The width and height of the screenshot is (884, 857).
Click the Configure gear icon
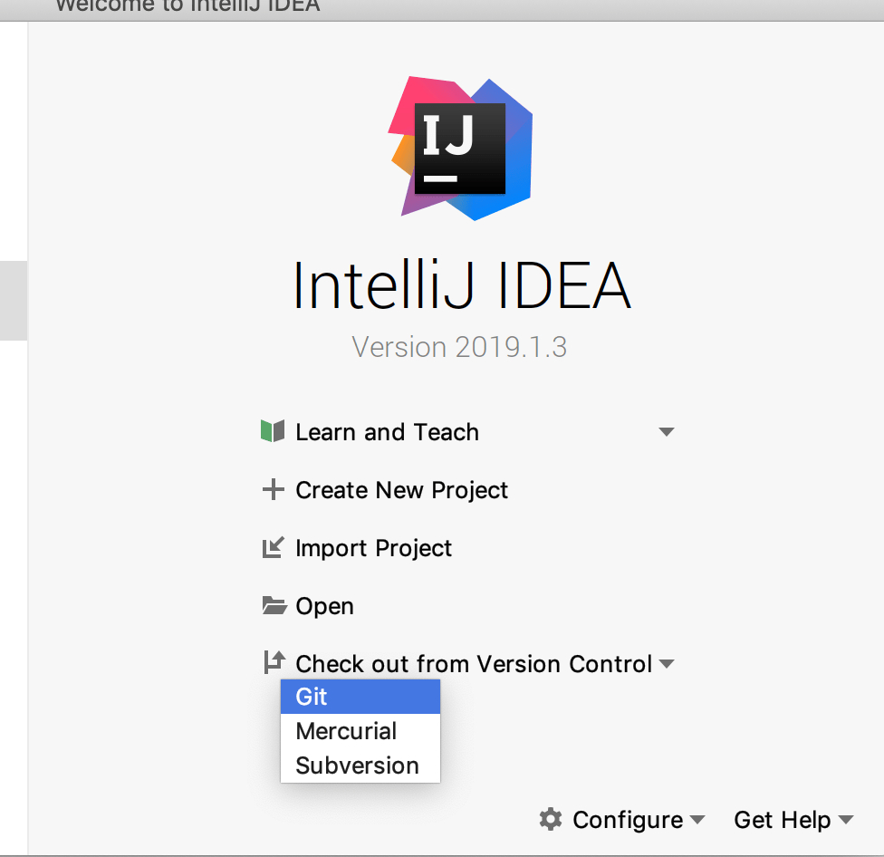[x=550, y=820]
